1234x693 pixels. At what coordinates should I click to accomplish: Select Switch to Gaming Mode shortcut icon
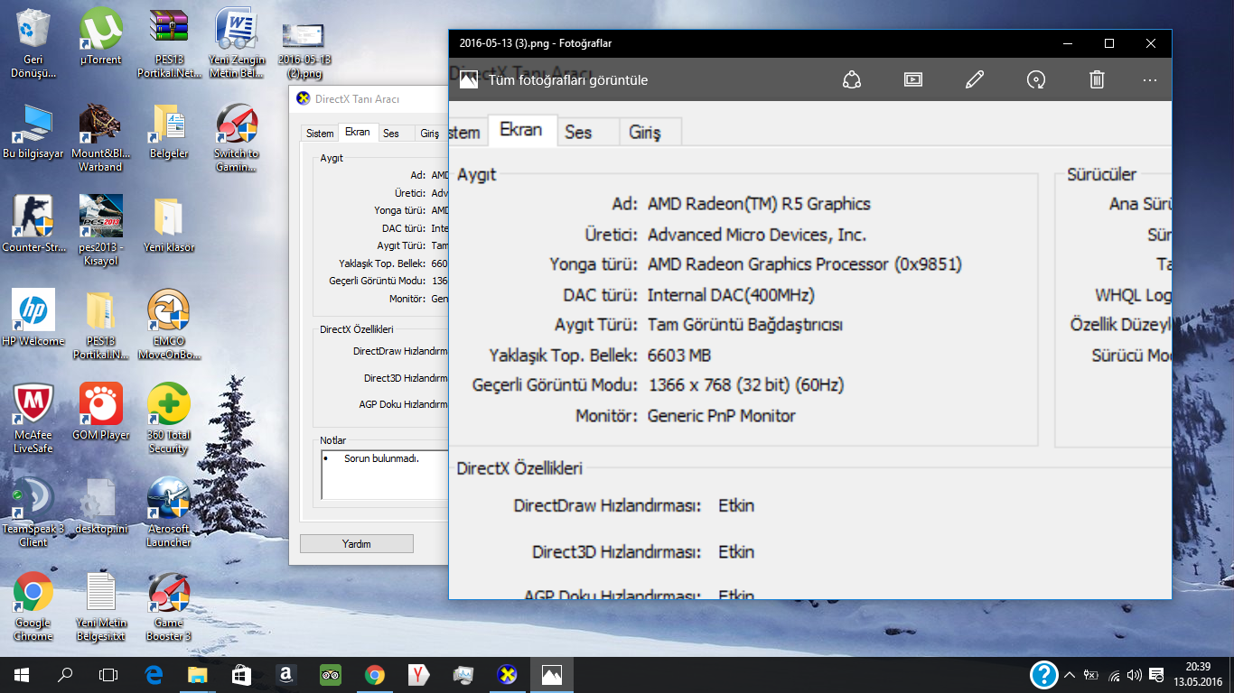click(237, 137)
